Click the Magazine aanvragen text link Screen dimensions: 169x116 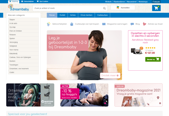(117, 24)
